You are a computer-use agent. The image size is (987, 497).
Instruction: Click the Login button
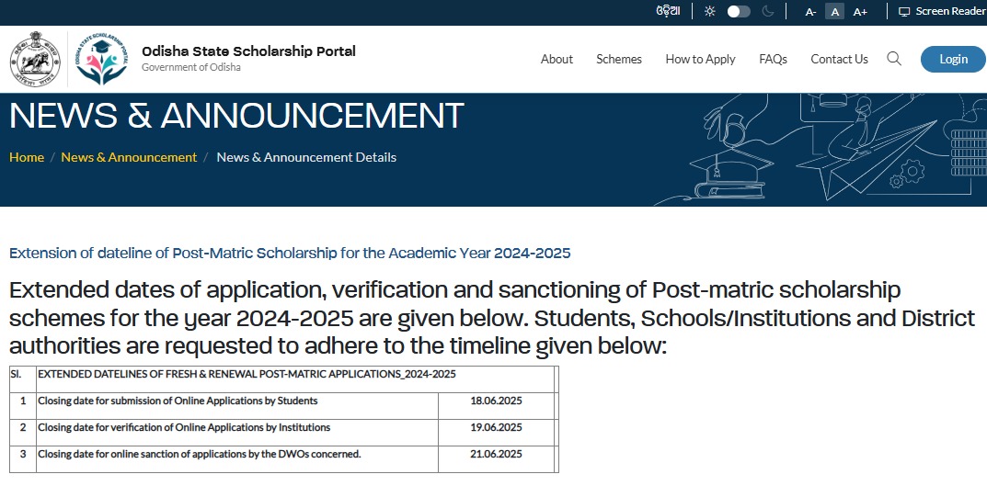tap(953, 59)
